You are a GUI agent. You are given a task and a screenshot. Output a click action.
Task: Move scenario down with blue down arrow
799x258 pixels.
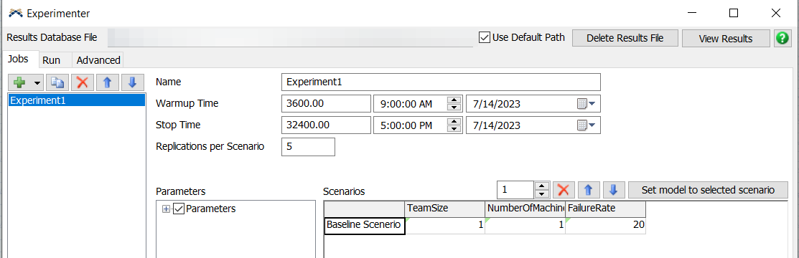(614, 191)
